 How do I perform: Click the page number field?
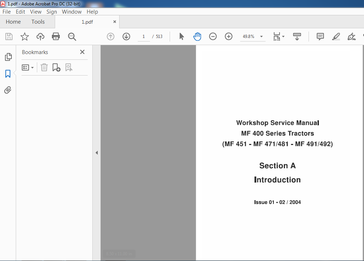click(x=144, y=37)
